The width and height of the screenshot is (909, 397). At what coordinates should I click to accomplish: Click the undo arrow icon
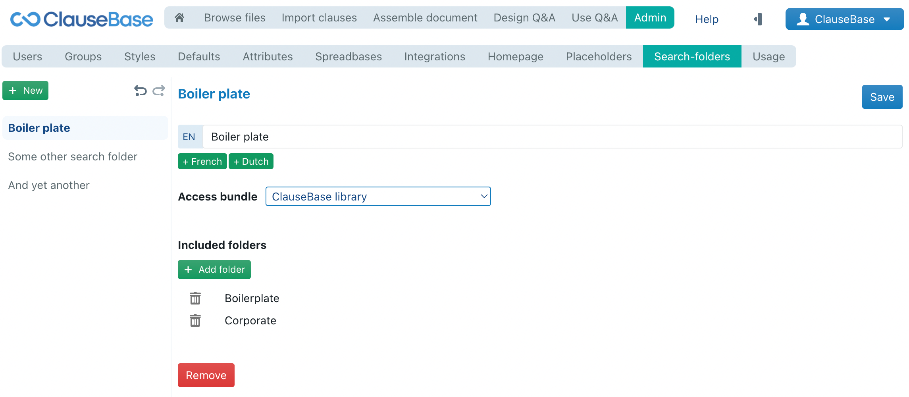pyautogui.click(x=140, y=91)
